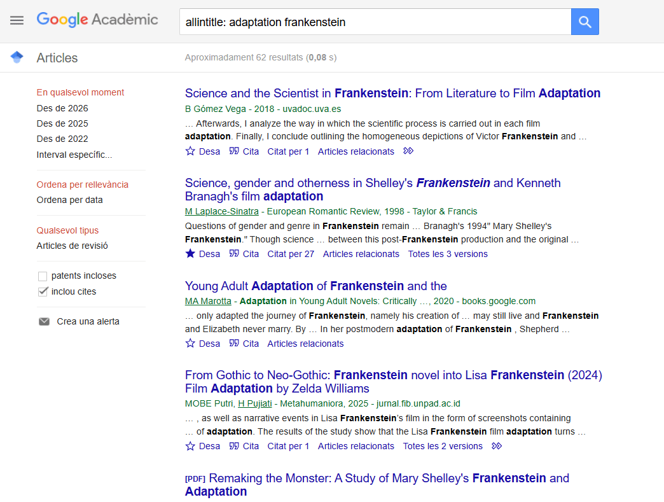Select Ordena per rellevància
Screen dimensions: 664x502
[x=82, y=185]
